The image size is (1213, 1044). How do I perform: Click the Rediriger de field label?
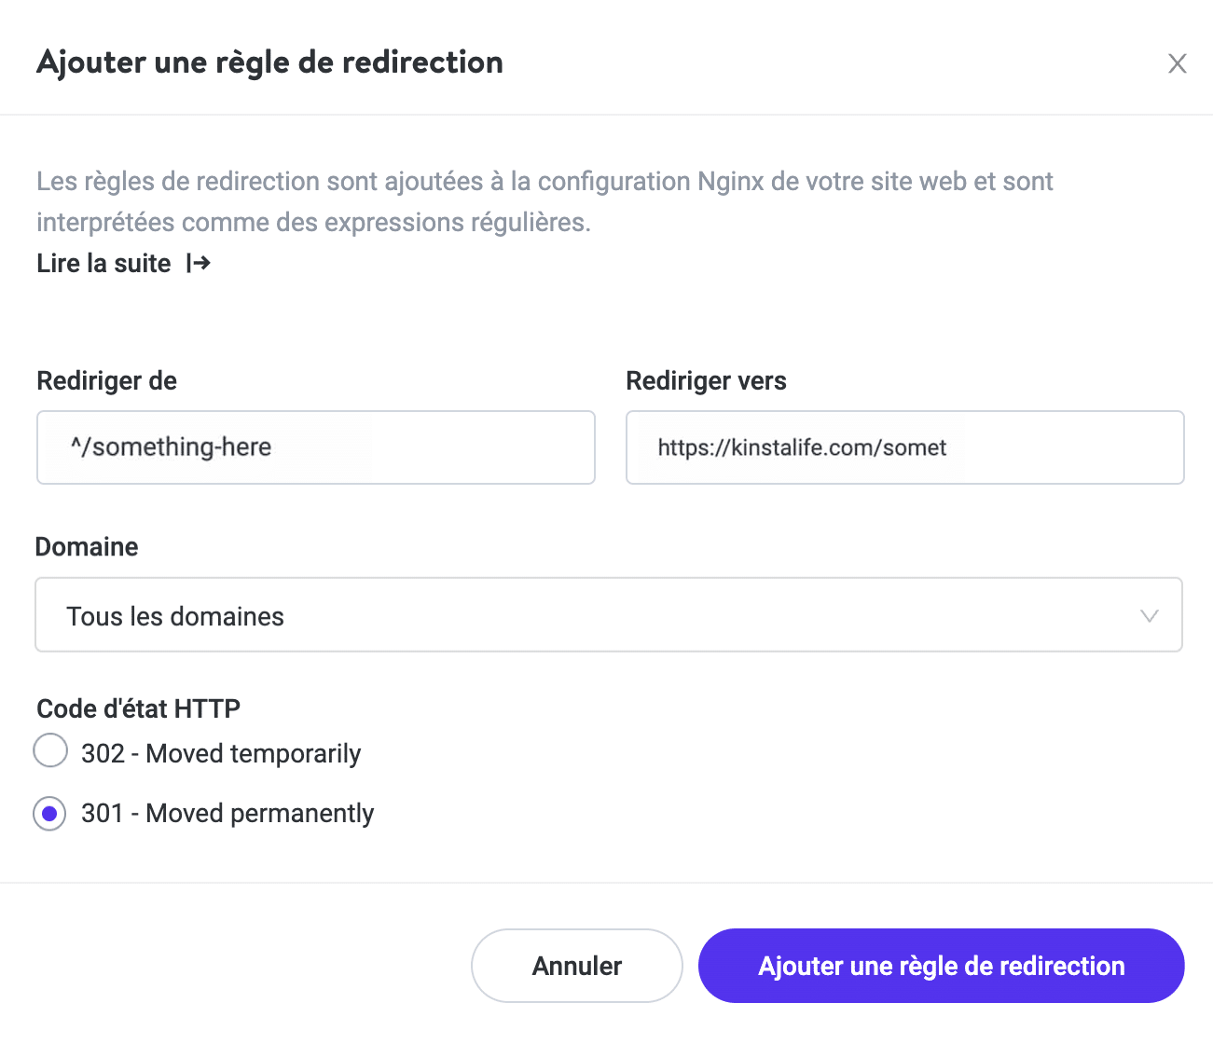point(106,380)
